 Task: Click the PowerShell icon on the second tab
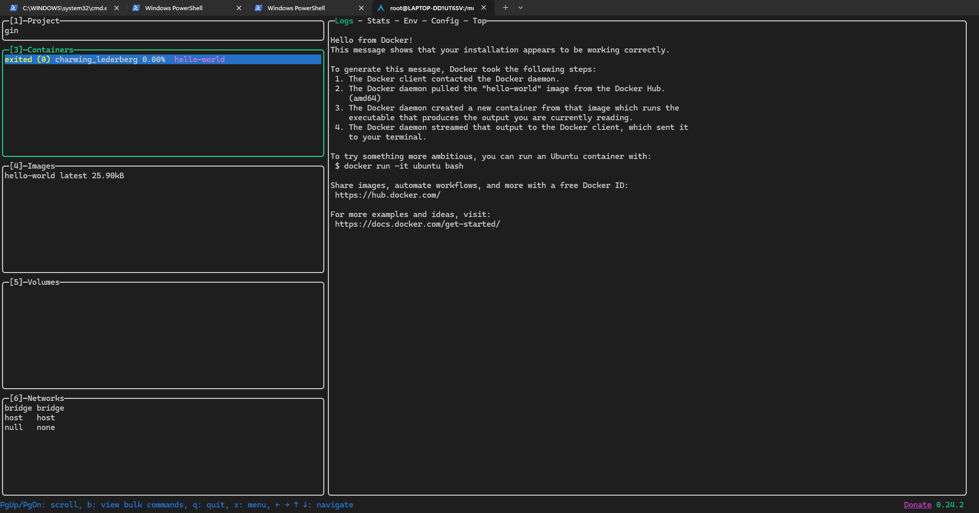pyautogui.click(x=136, y=8)
